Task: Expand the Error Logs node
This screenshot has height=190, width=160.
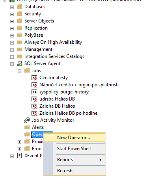Action: 19,149
